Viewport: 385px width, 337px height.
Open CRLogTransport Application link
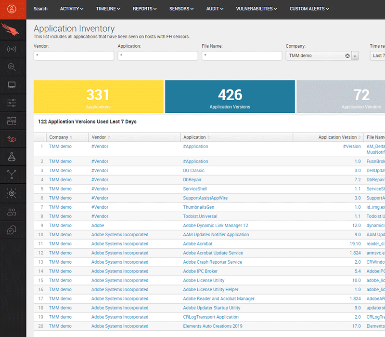(x=211, y=317)
